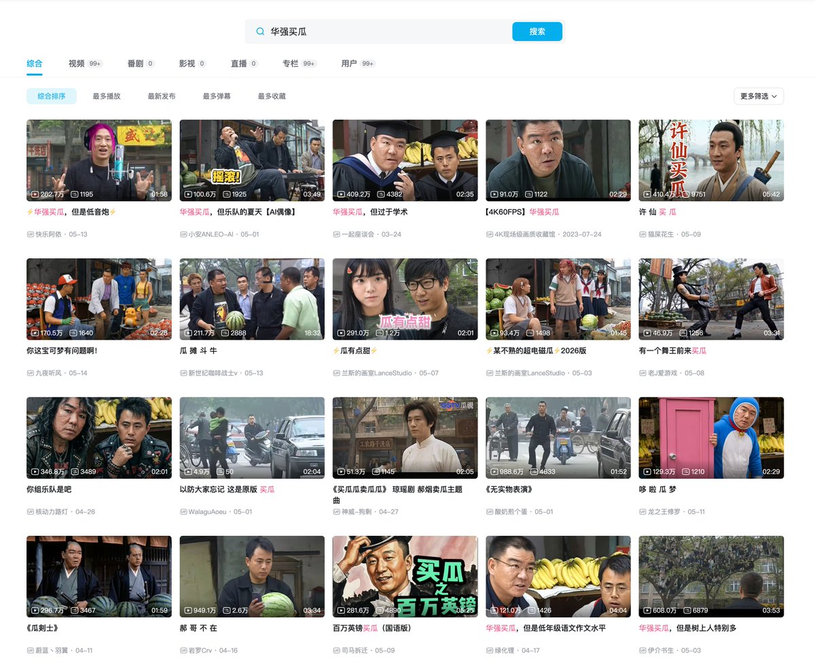The width and height of the screenshot is (815, 669).
Task: Click UP icon beside 神威-狗剩
Action: click(337, 511)
